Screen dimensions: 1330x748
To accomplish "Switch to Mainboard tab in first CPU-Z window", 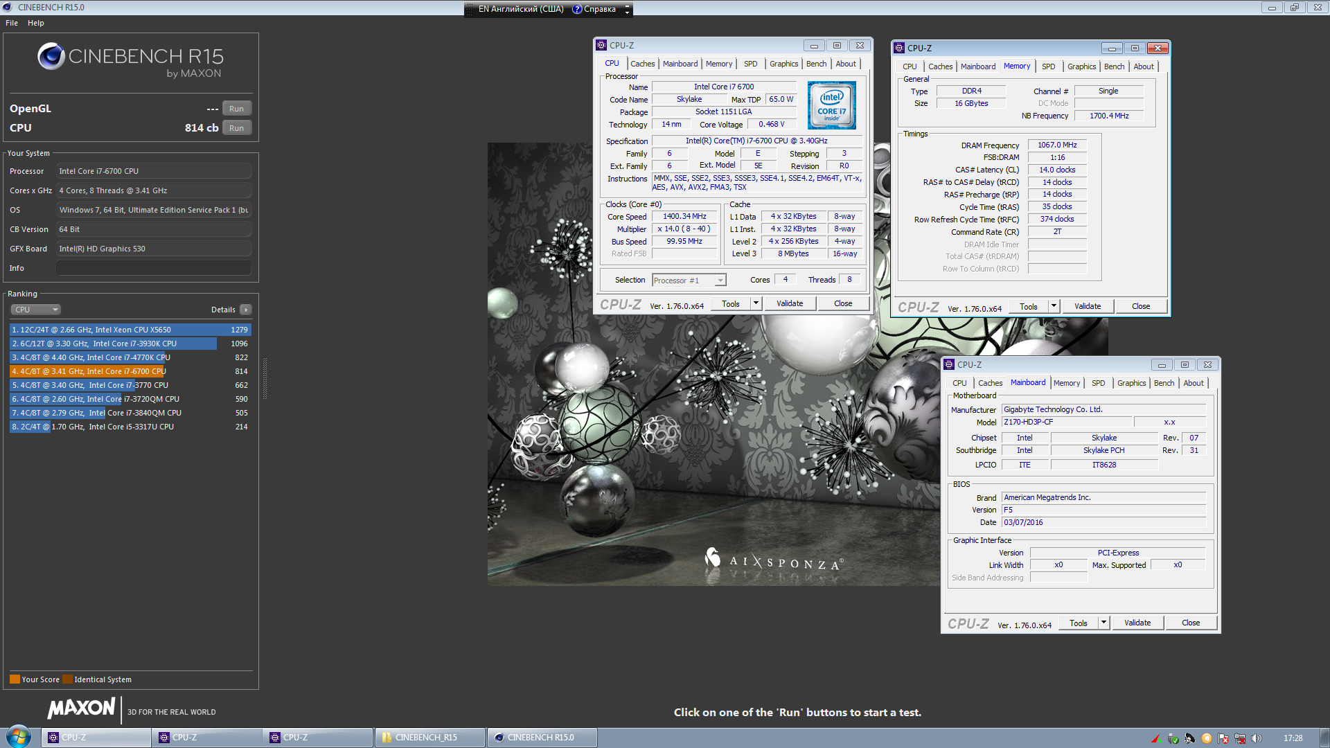I will click(x=680, y=64).
